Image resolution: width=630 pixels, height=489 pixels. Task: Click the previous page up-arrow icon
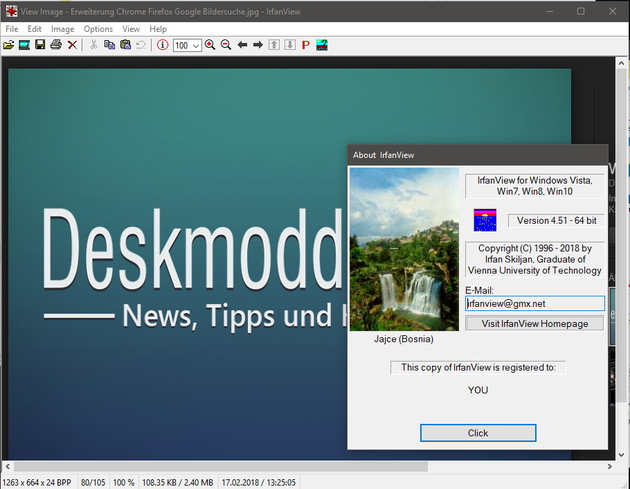pyautogui.click(x=274, y=44)
